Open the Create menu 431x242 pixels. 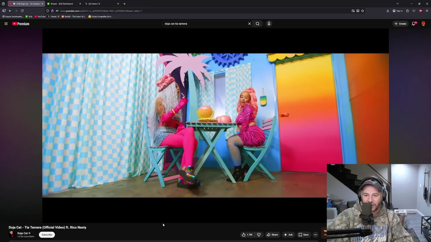tap(400, 24)
